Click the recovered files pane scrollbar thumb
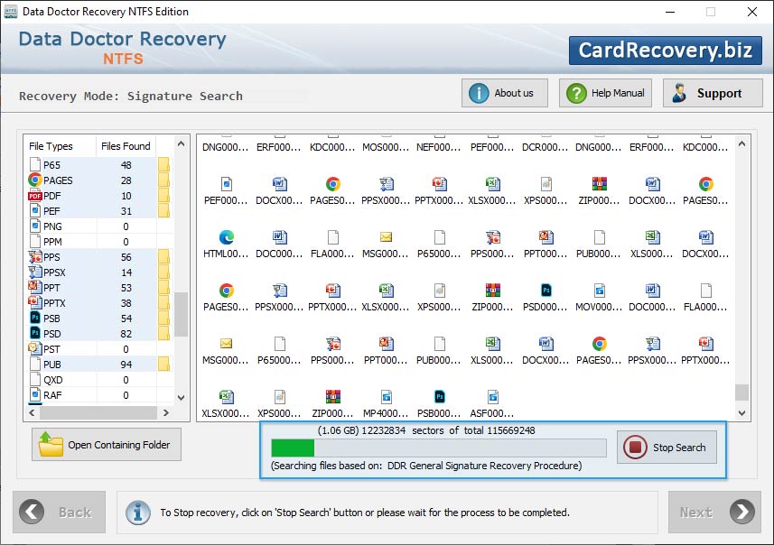 (x=741, y=393)
